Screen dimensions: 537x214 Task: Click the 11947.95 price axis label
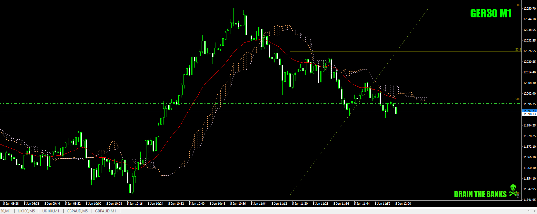530,189
